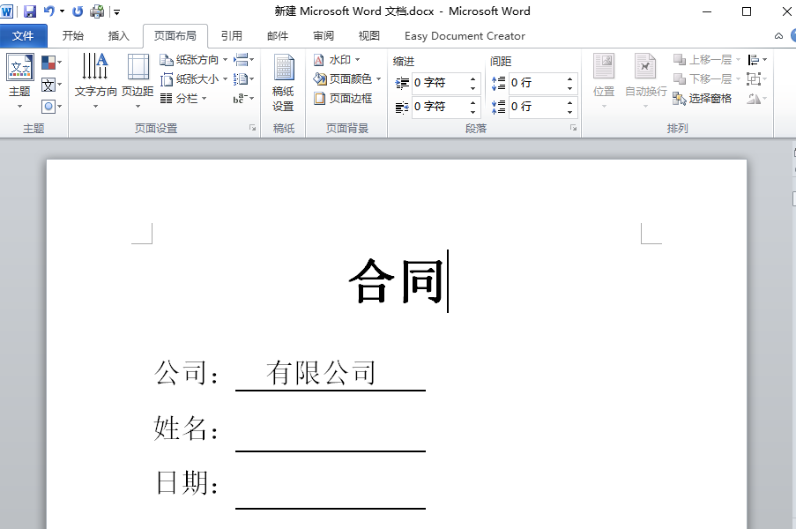Open the 页面颜色 page color dropdown

click(x=347, y=79)
